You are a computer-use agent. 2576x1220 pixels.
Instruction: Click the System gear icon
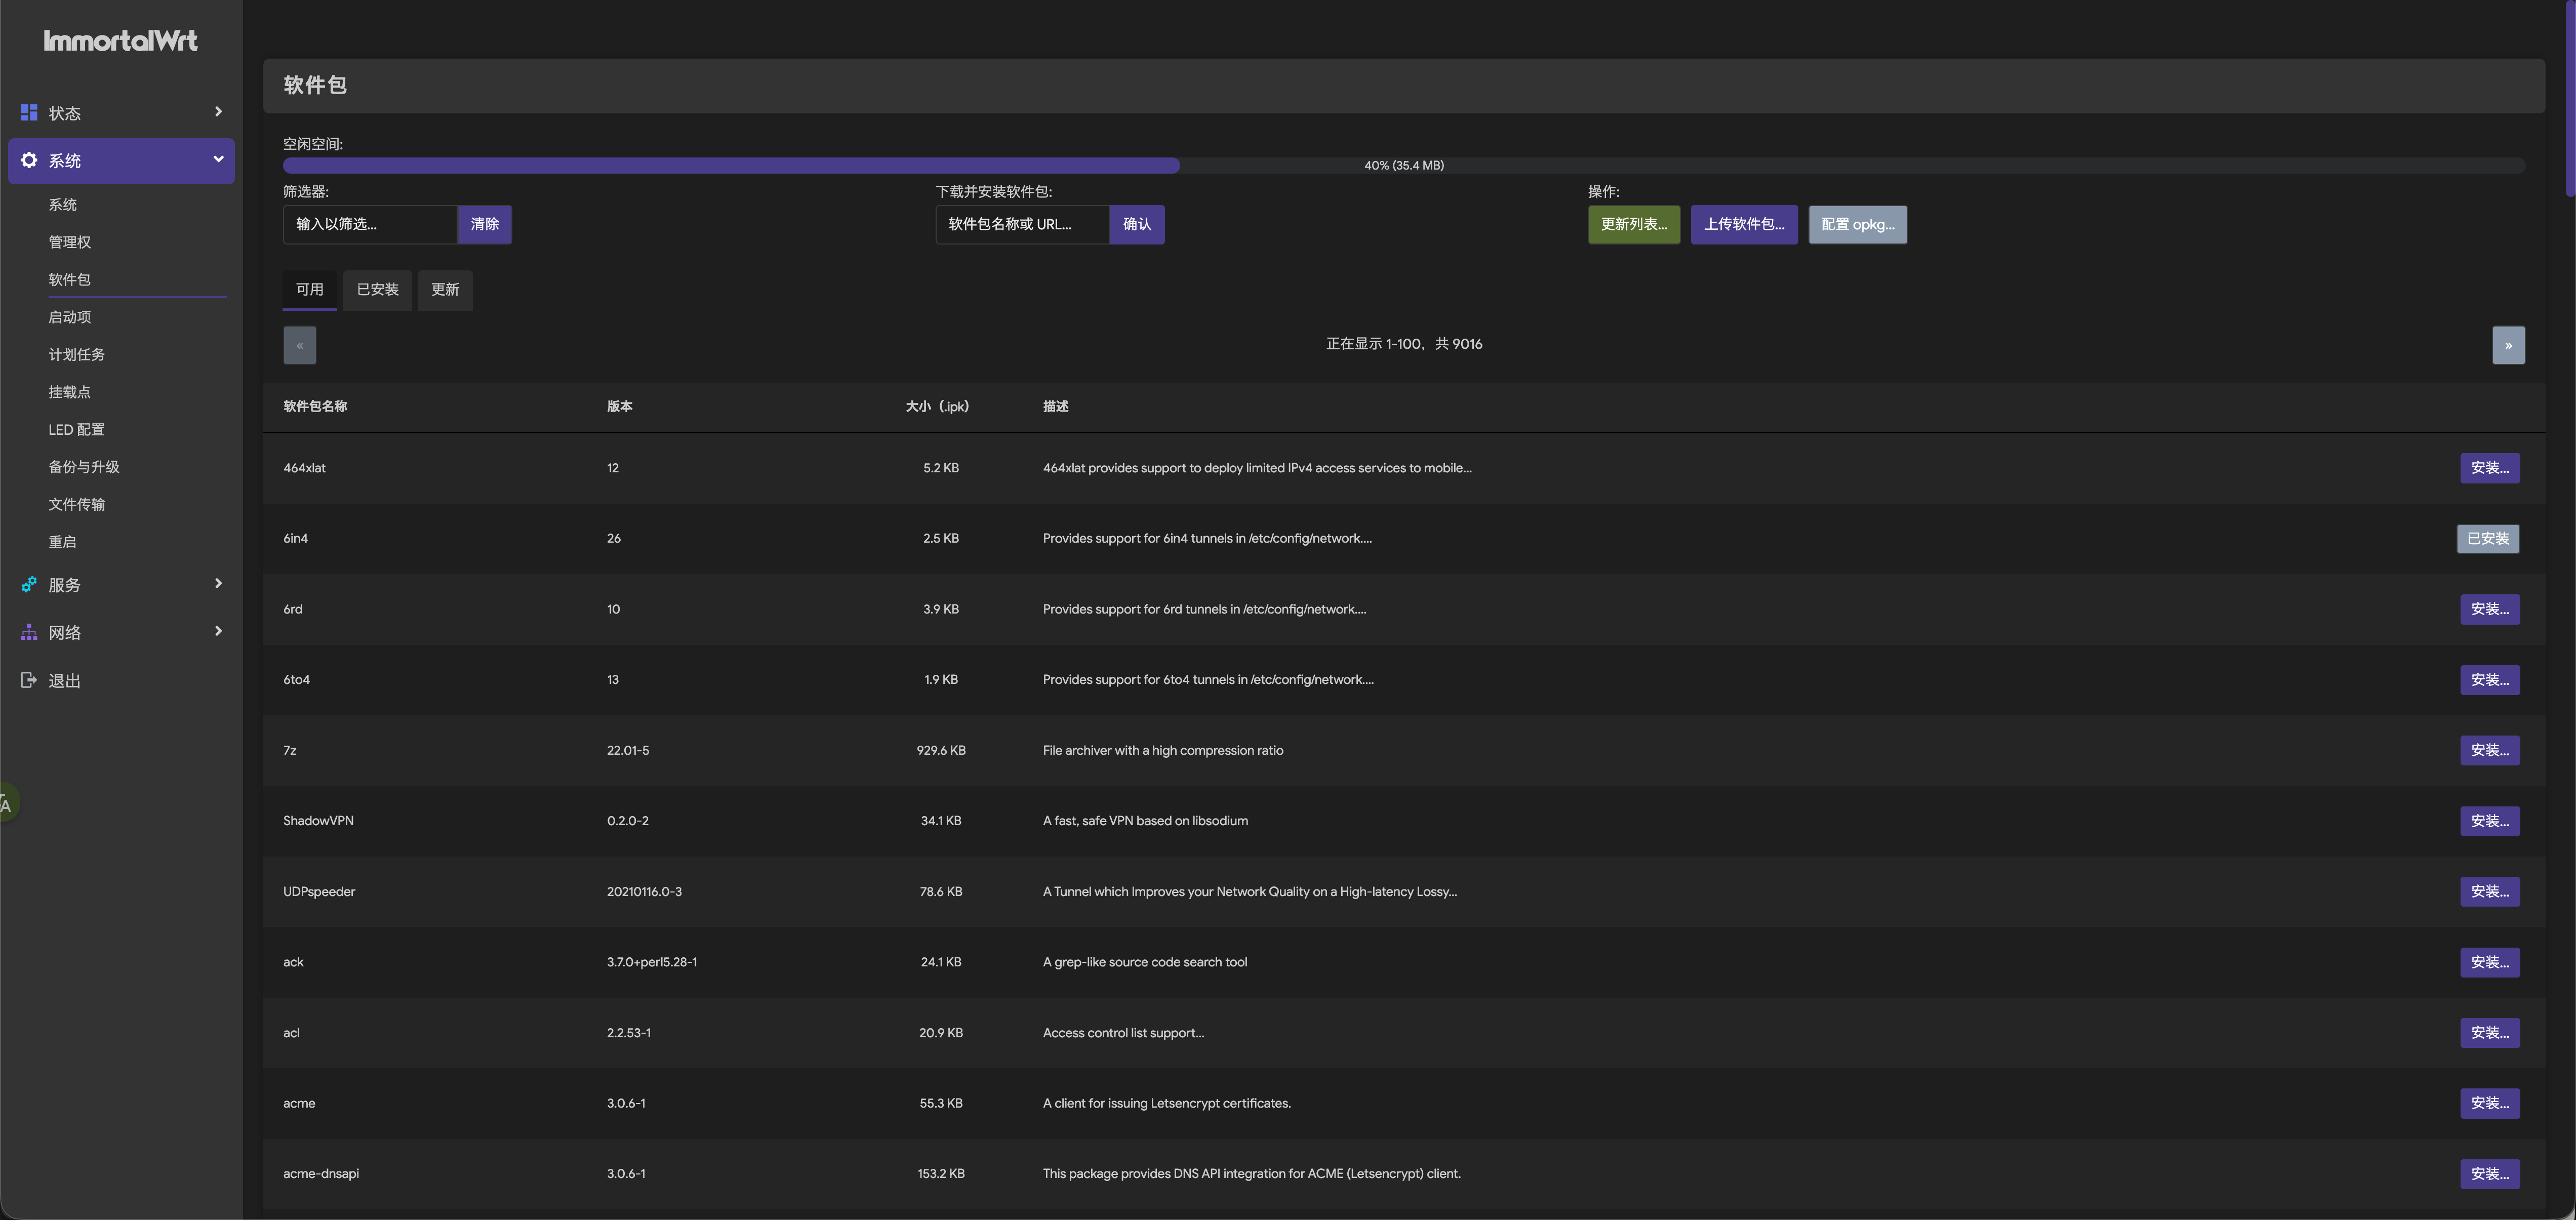[29, 160]
